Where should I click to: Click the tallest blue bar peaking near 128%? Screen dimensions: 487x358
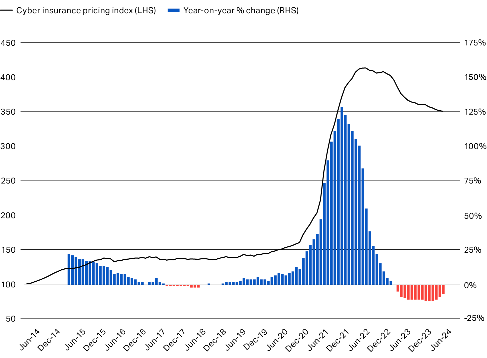[x=342, y=196]
